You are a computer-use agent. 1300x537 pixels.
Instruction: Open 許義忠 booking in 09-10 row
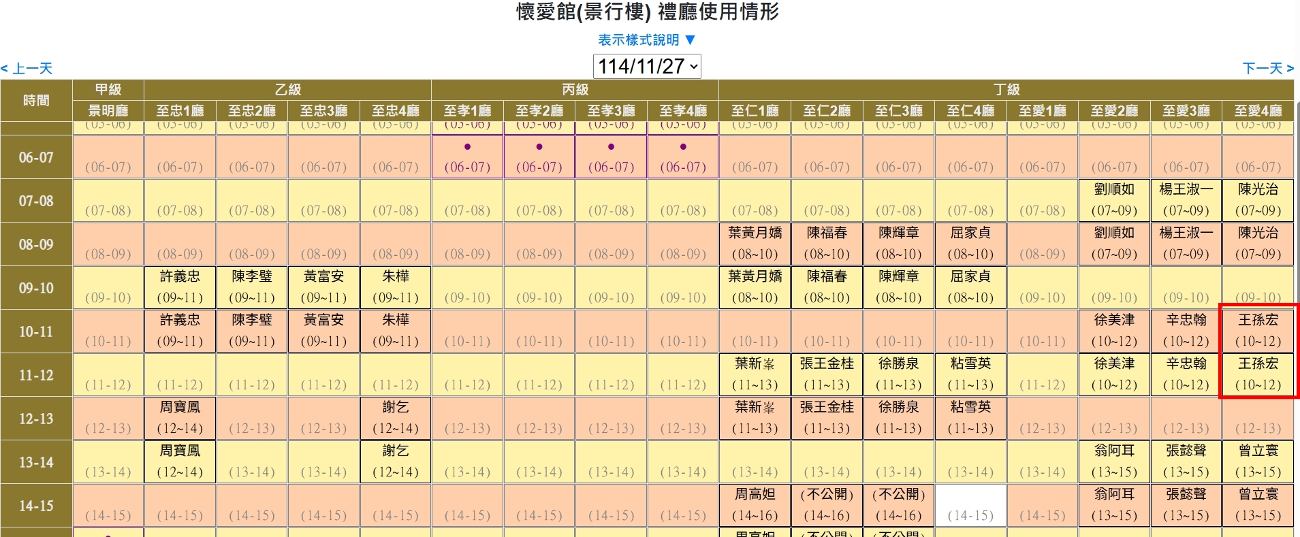(180, 287)
